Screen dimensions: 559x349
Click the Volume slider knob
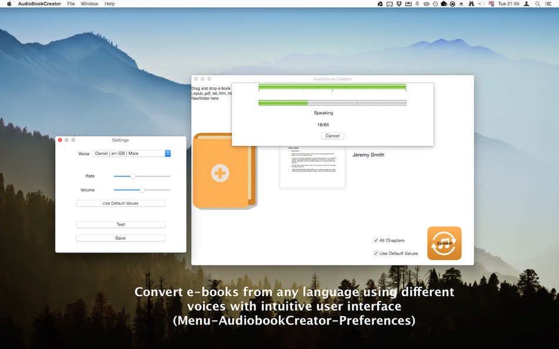pyautogui.click(x=142, y=190)
